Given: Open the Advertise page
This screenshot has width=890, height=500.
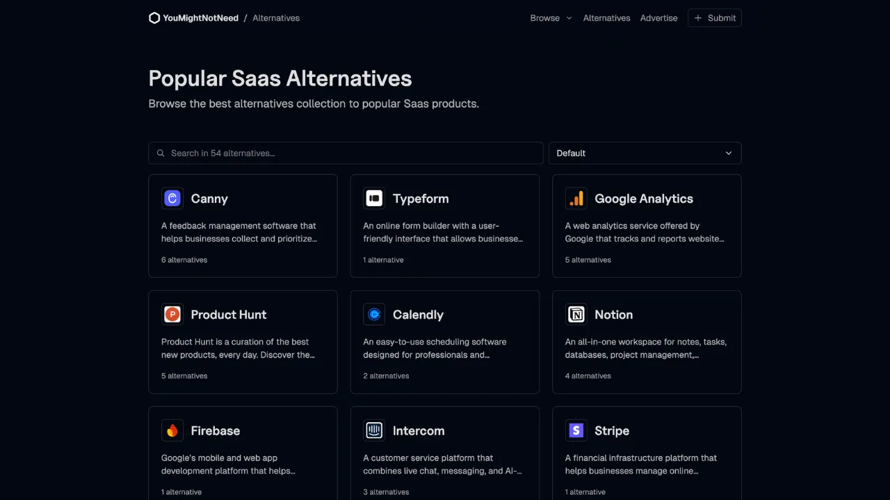Looking at the screenshot, I should (658, 18).
